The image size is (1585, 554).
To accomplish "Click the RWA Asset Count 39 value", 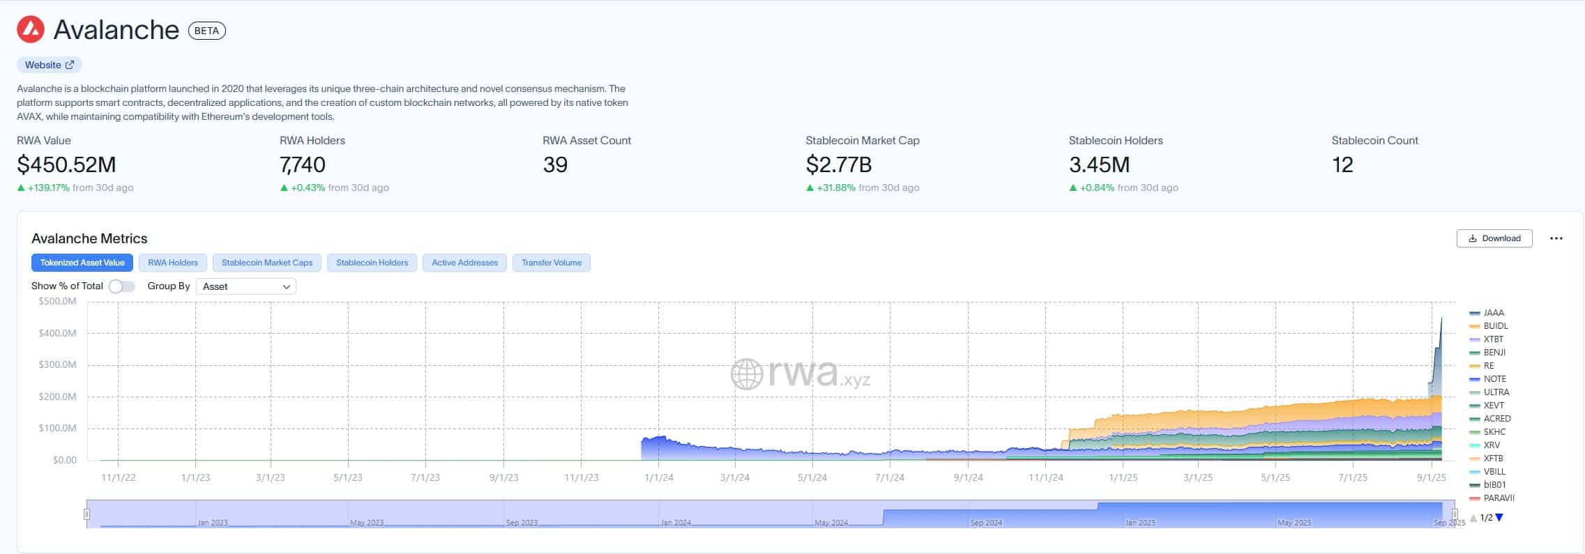I will (x=555, y=164).
